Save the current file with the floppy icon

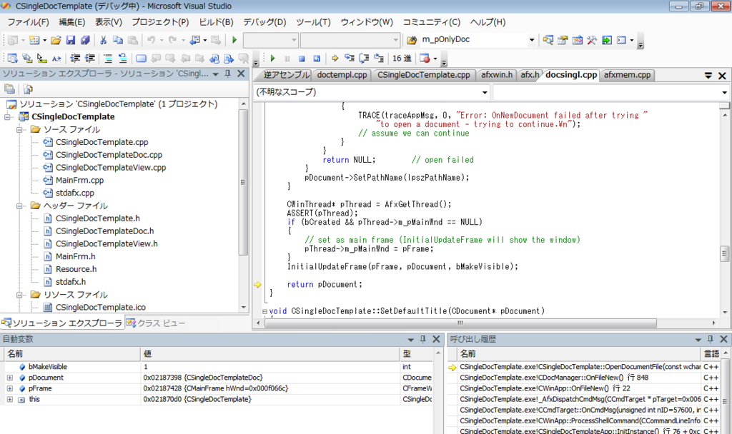71,40
